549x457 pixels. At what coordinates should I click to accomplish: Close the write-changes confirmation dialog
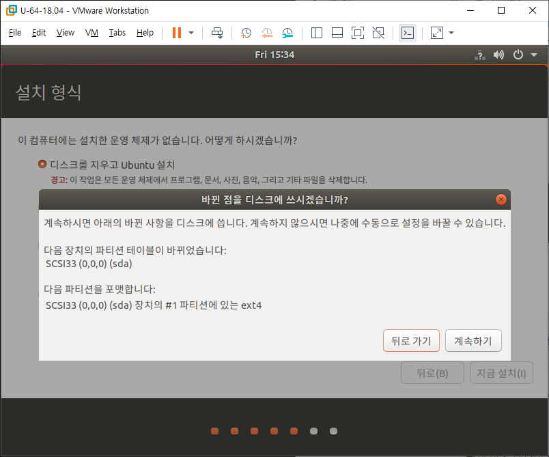[501, 199]
